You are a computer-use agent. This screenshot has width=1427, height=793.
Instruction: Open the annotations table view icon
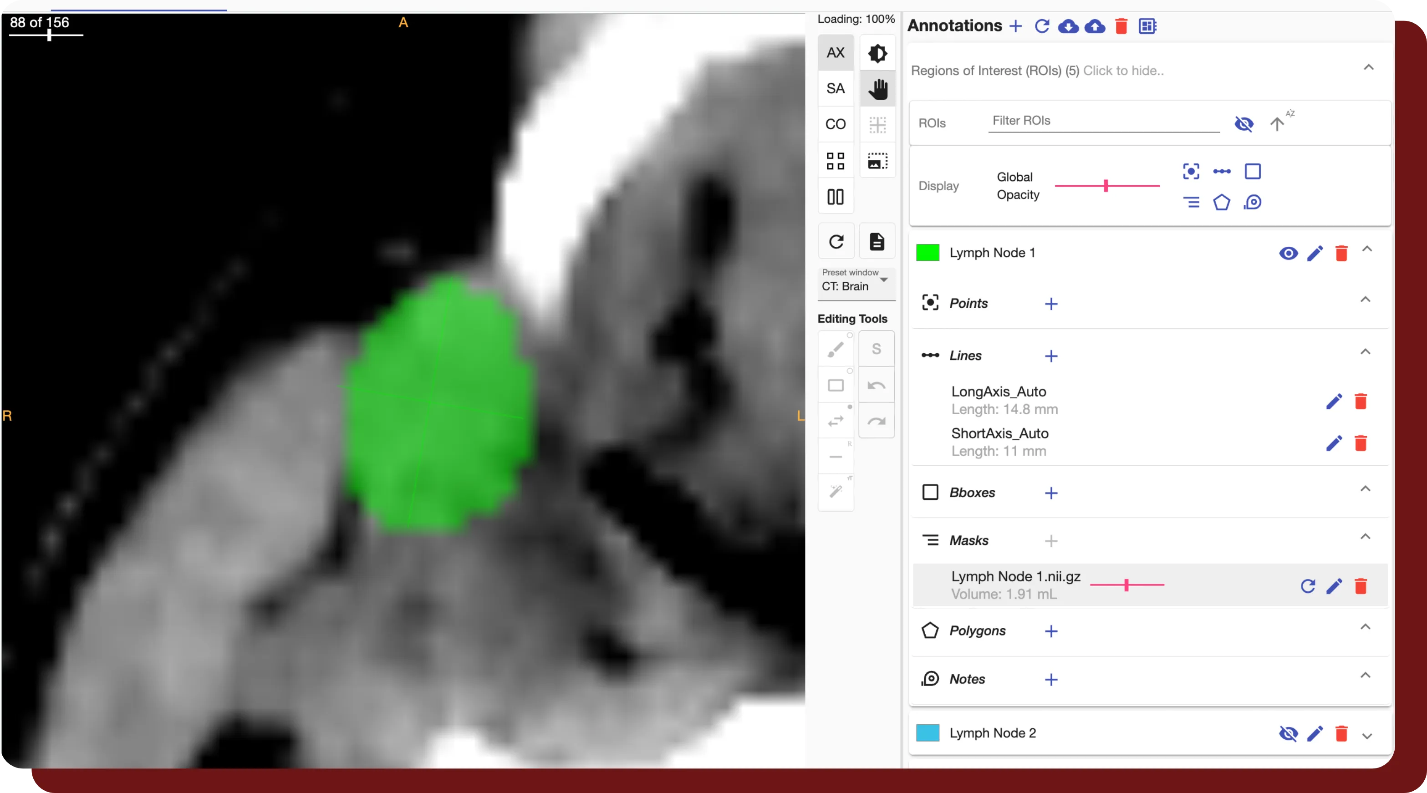(1147, 26)
